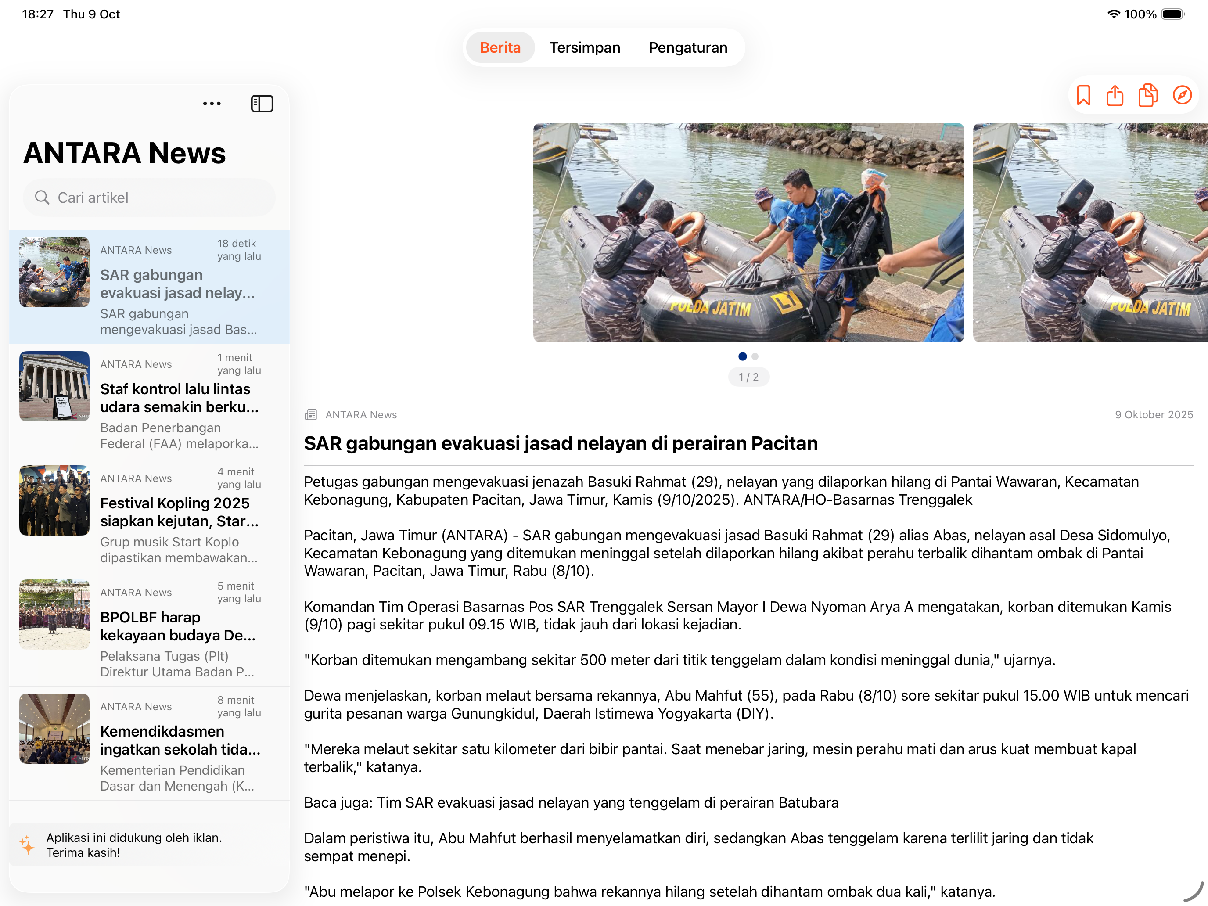Screen dimensions: 1208x906
Task: Click the photo caption starting 'Petugas gabungan mengevakuasi'
Action: click(721, 490)
